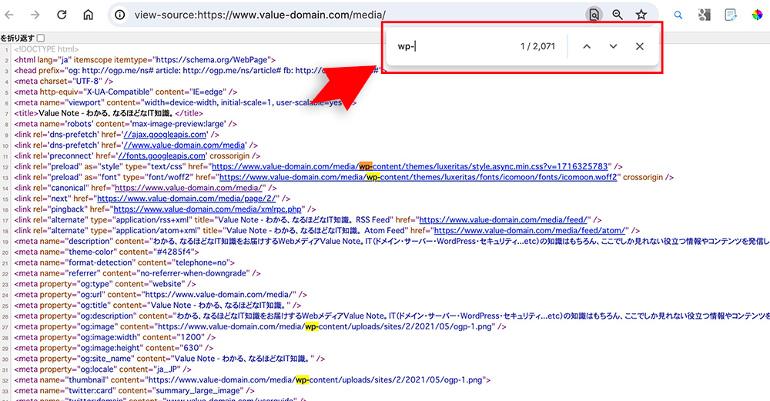Open the zoom magnifier control

click(x=618, y=15)
